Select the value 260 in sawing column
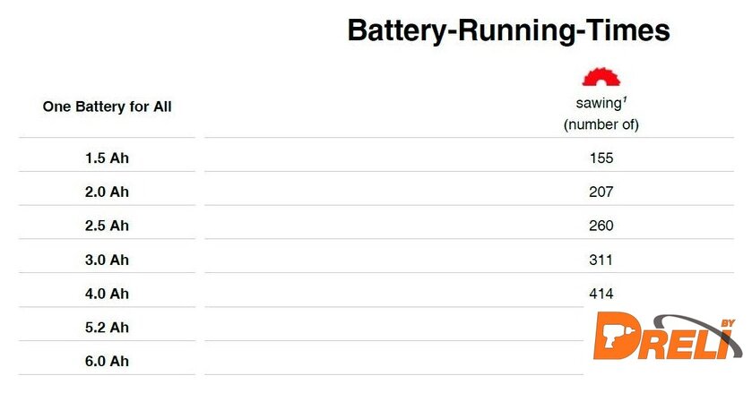752x393 pixels. [601, 226]
